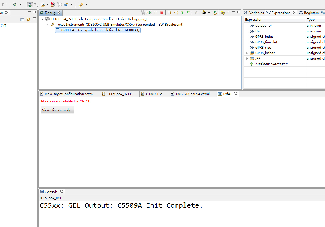Click the flashlight search toolbar icon
The height and width of the screenshot is (227, 325).
coord(81,4)
